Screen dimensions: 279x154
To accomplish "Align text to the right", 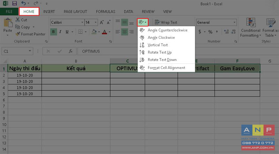I will coord(131,32).
